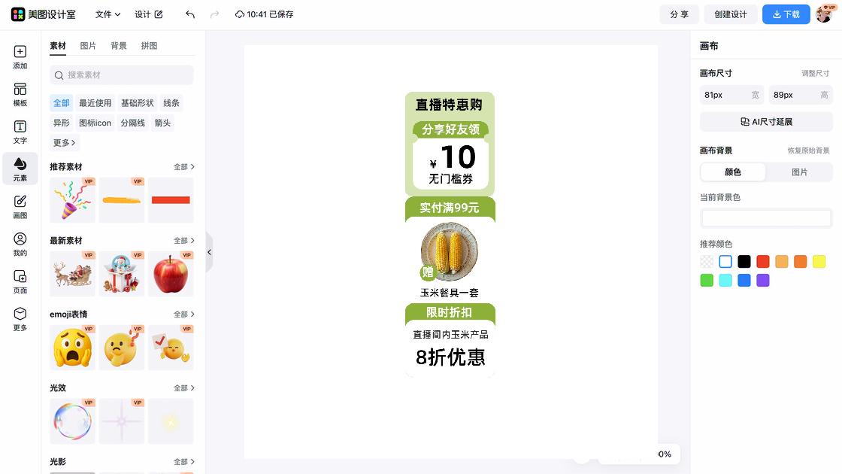Image resolution: width=842 pixels, height=474 pixels.
Task: Open the 文字 (Text) tool panel
Action: [x=20, y=132]
